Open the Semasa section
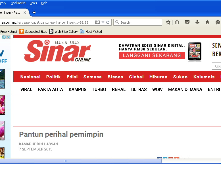 pos(92,77)
